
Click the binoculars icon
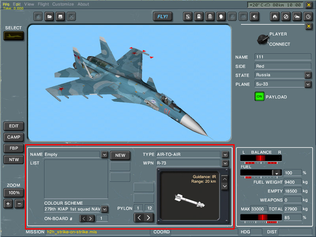click(275, 17)
